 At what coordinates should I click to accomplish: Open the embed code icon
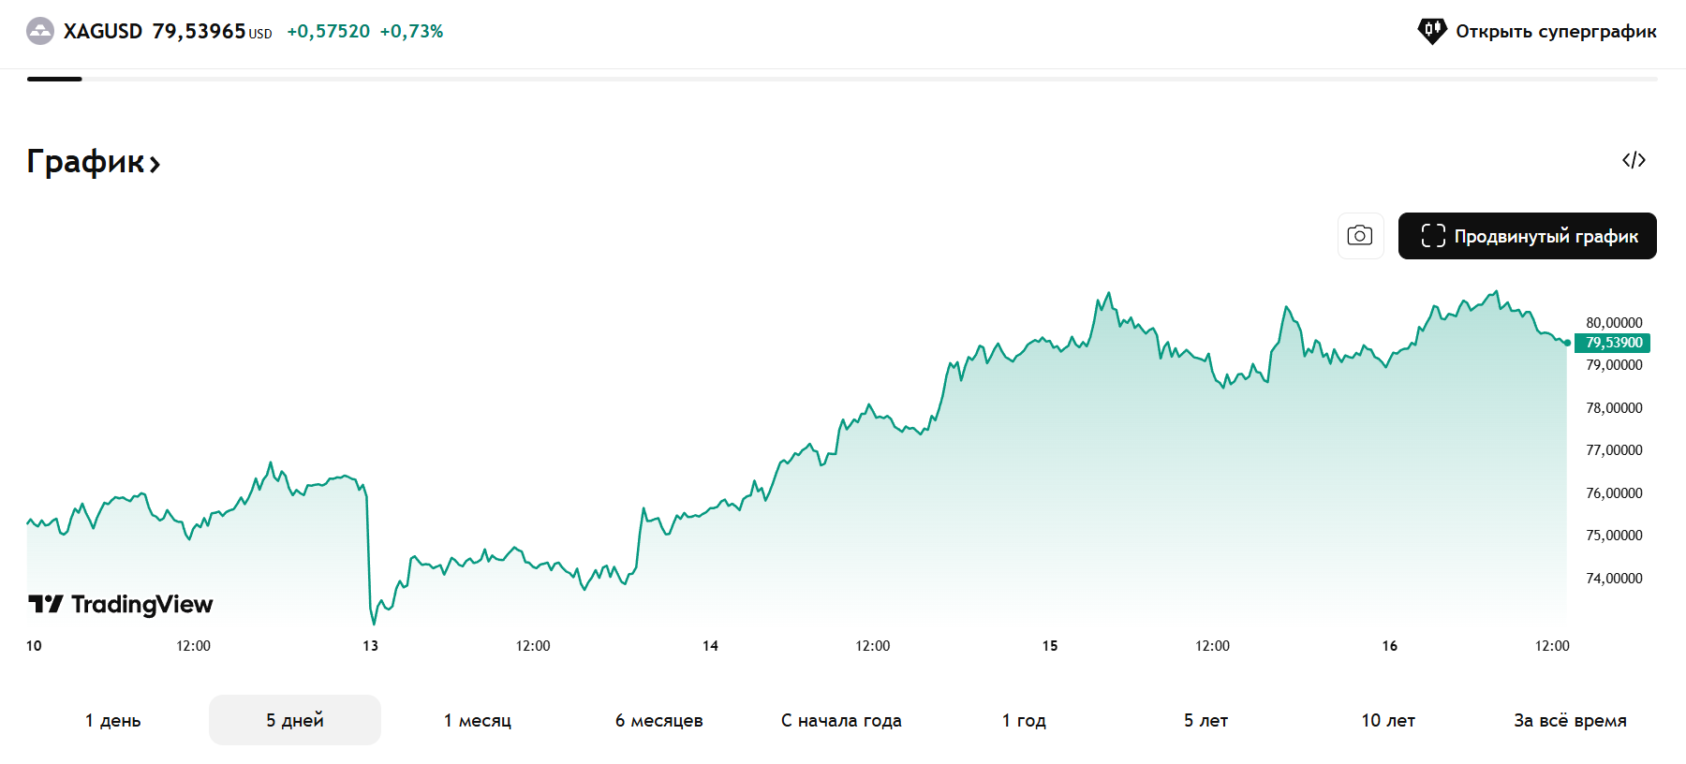[1634, 160]
